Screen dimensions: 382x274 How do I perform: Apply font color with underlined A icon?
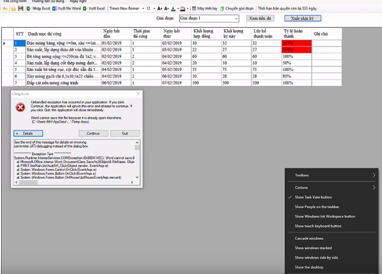(x=173, y=9)
